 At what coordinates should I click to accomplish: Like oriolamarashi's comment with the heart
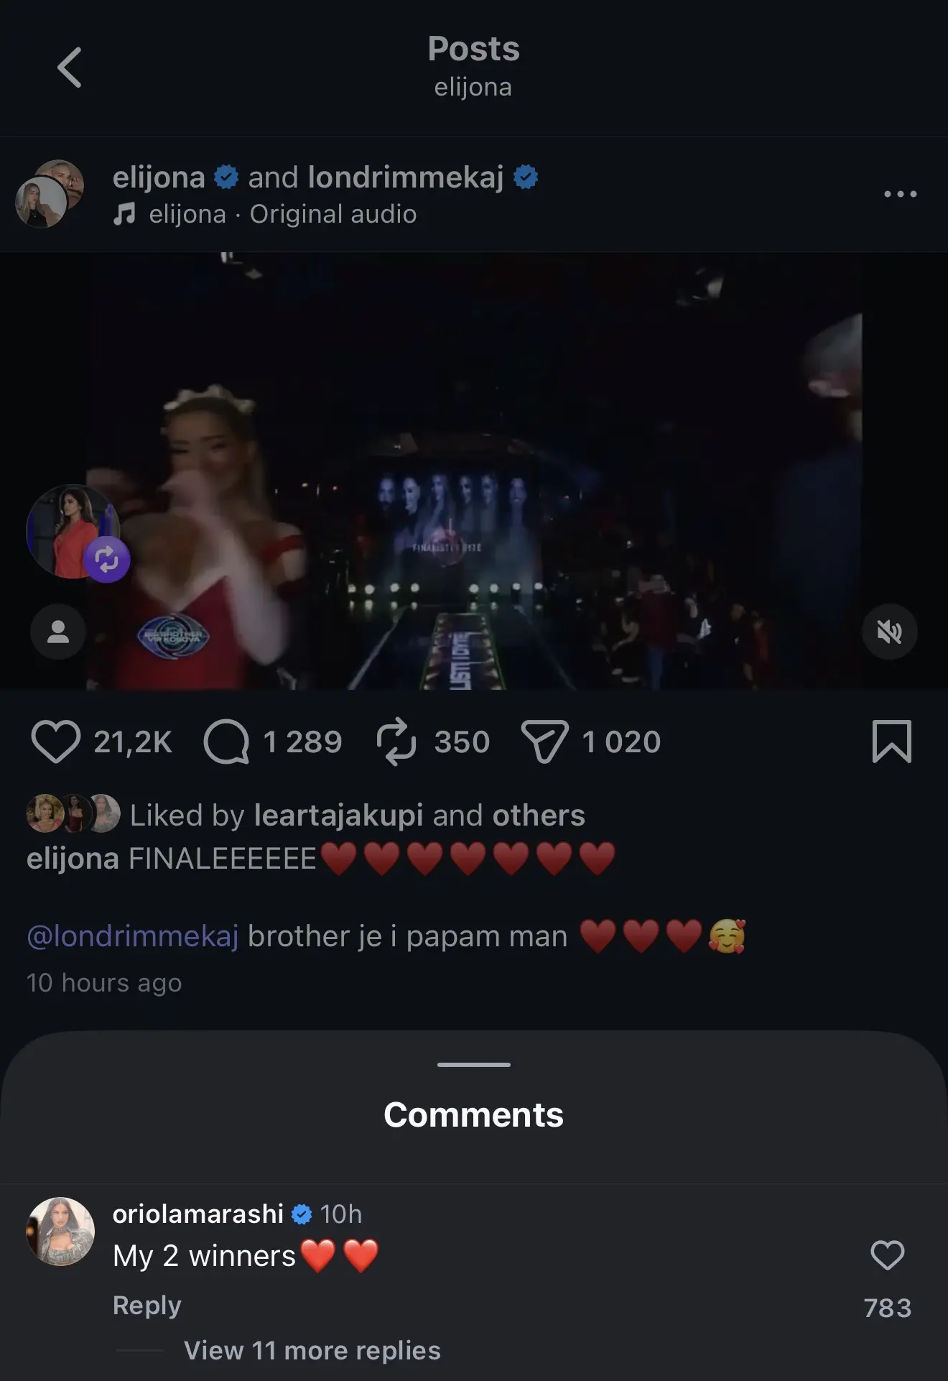887,1256
